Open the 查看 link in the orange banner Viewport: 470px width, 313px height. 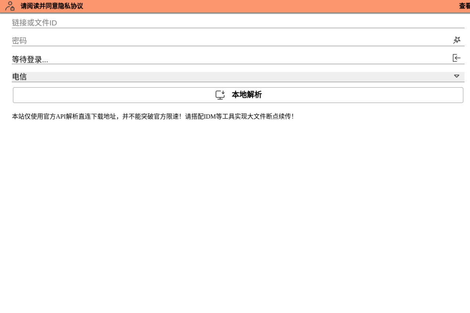pos(464,6)
